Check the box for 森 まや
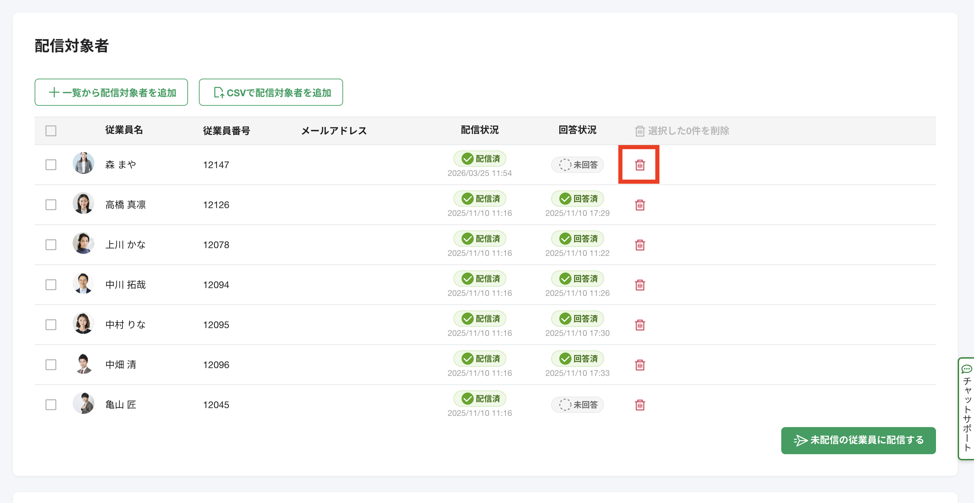Screen dimensions: 974x503 (x=51, y=165)
